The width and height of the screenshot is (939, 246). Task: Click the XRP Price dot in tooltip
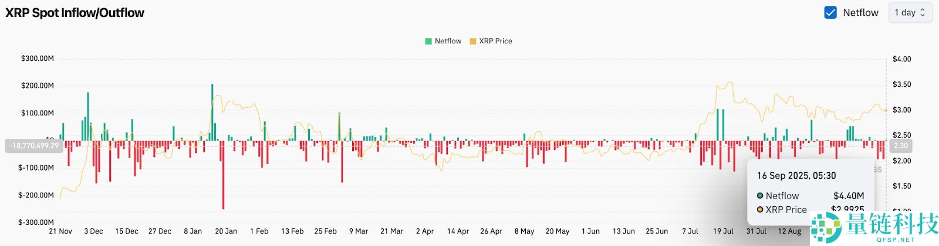(760, 210)
